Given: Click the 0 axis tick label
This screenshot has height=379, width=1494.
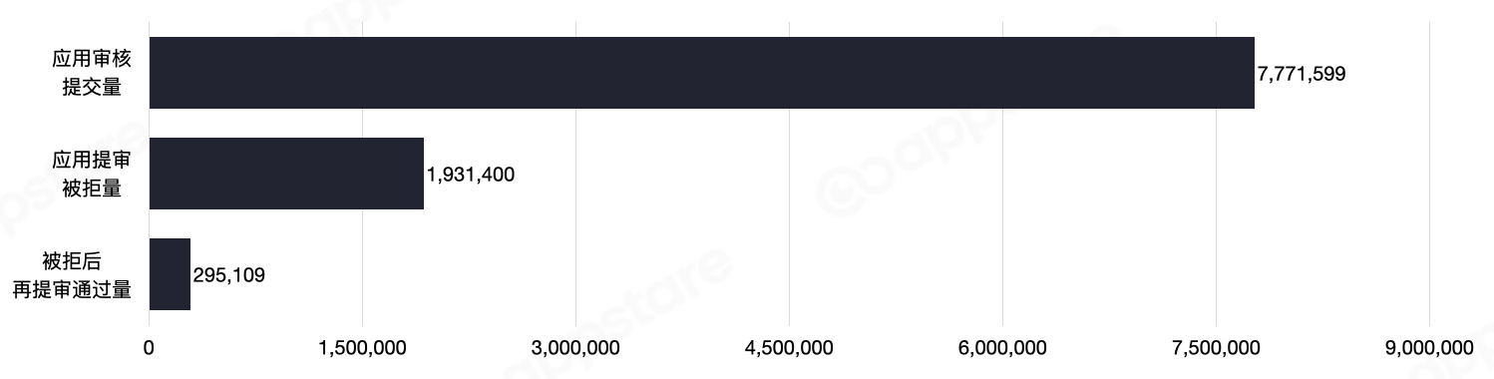Looking at the screenshot, I should [x=150, y=347].
